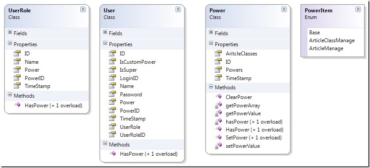
Task: Collapse Methods section in User class
Action: (x=105, y=143)
